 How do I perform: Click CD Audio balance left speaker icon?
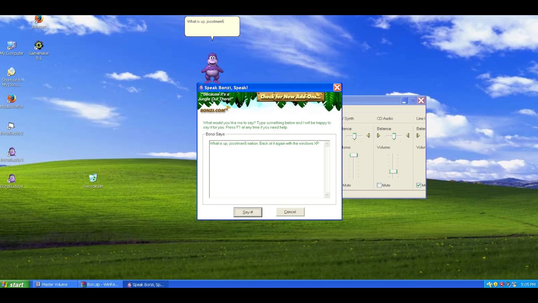click(x=378, y=136)
